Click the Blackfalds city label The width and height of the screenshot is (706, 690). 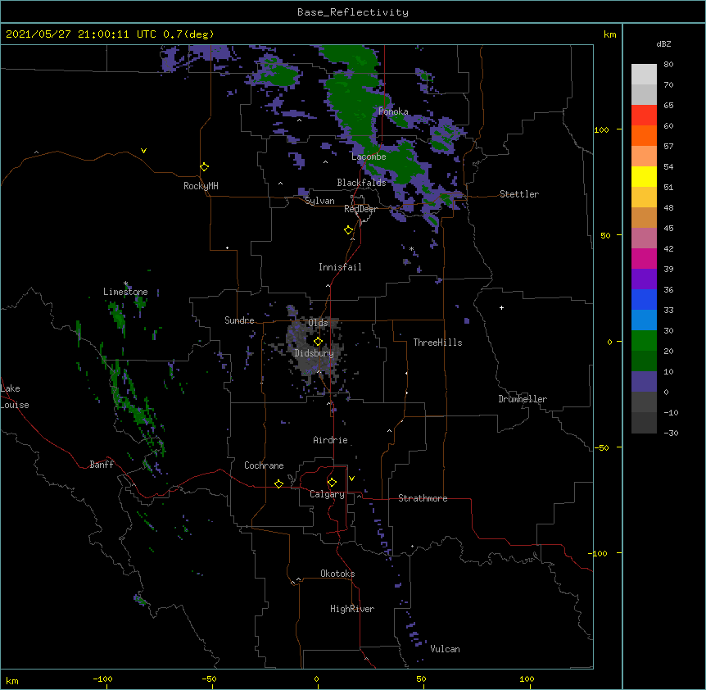coord(361,183)
